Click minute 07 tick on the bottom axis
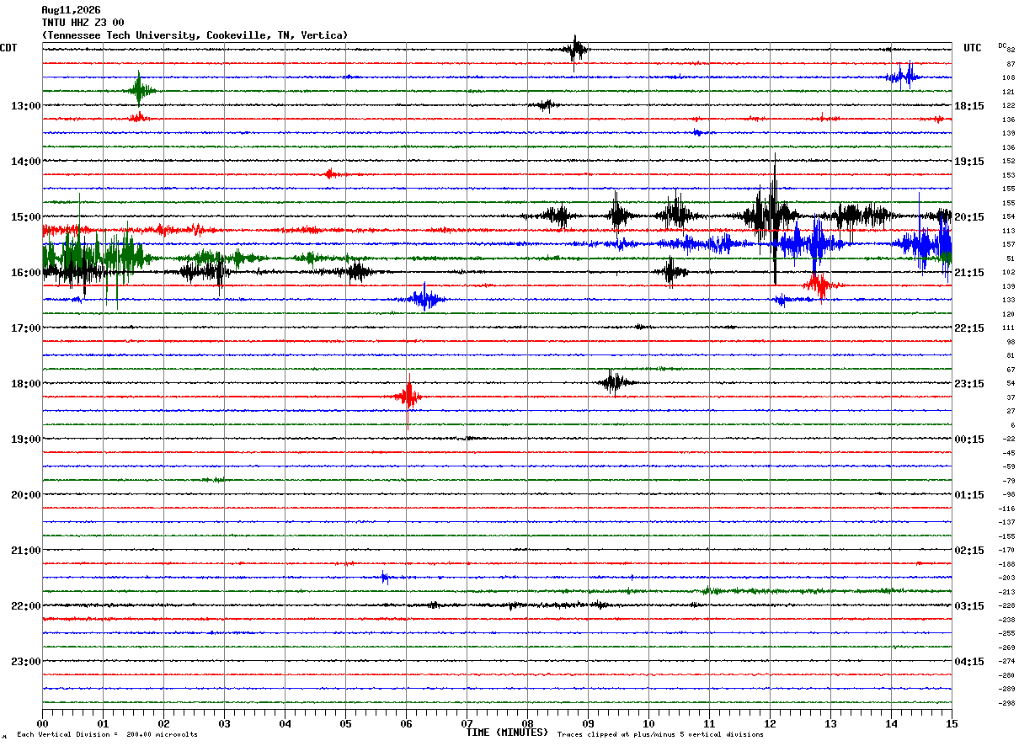Screen dimensions: 1019x746 [467, 723]
